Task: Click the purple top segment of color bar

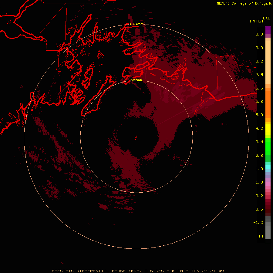Action: pyautogui.click(x=268, y=30)
